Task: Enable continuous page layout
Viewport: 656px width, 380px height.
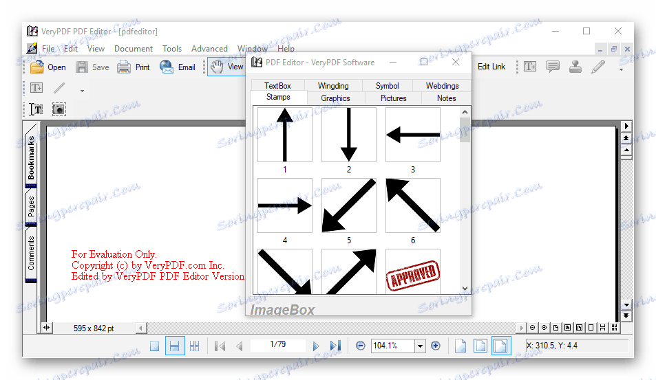Action: (x=175, y=346)
